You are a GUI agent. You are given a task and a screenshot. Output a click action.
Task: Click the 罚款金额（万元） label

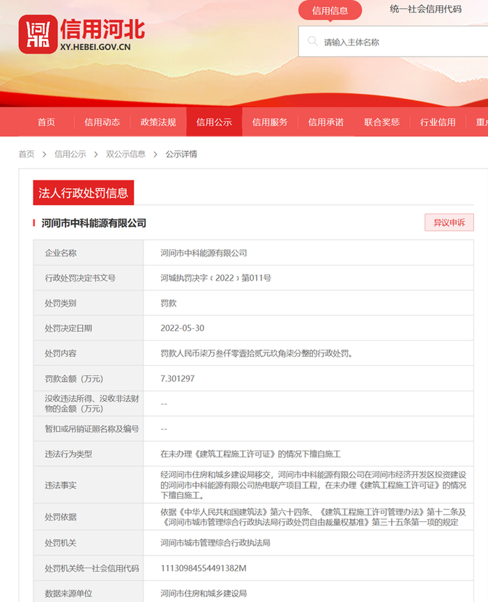[74, 378]
